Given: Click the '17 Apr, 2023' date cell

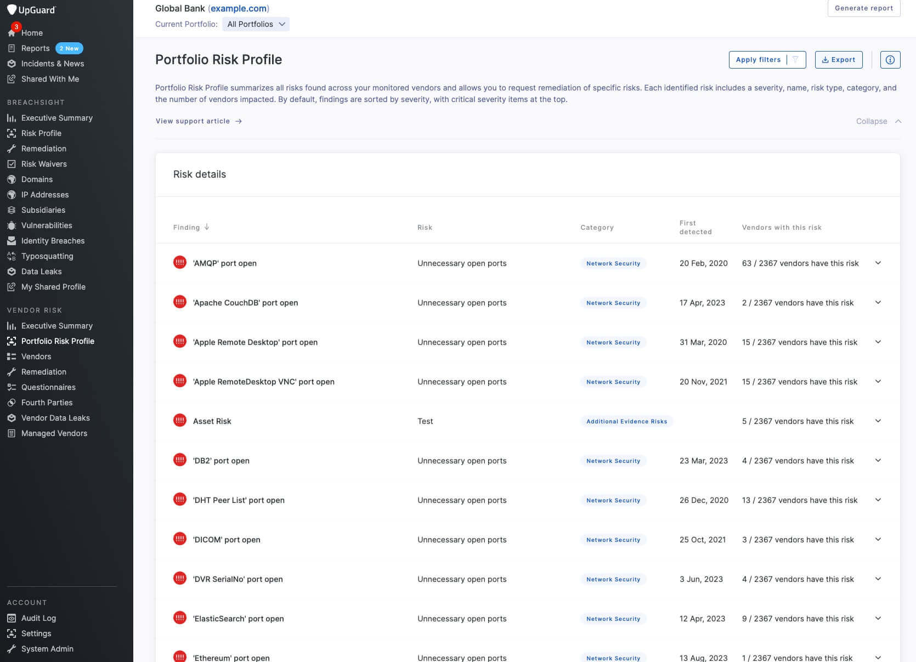Looking at the screenshot, I should point(702,303).
